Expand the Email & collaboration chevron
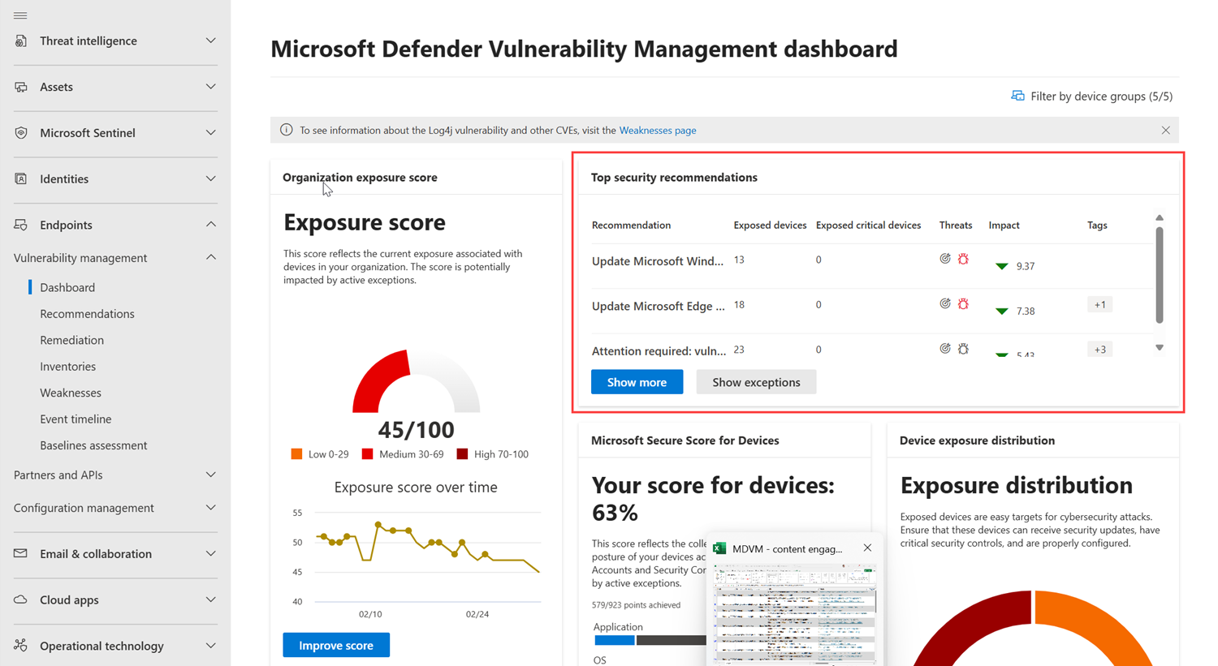1218x666 pixels. [x=210, y=553]
